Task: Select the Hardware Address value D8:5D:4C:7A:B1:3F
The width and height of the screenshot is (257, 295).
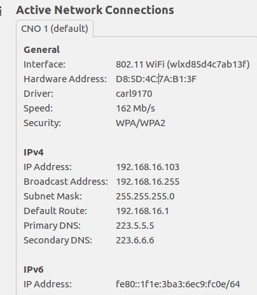Action: point(156,79)
